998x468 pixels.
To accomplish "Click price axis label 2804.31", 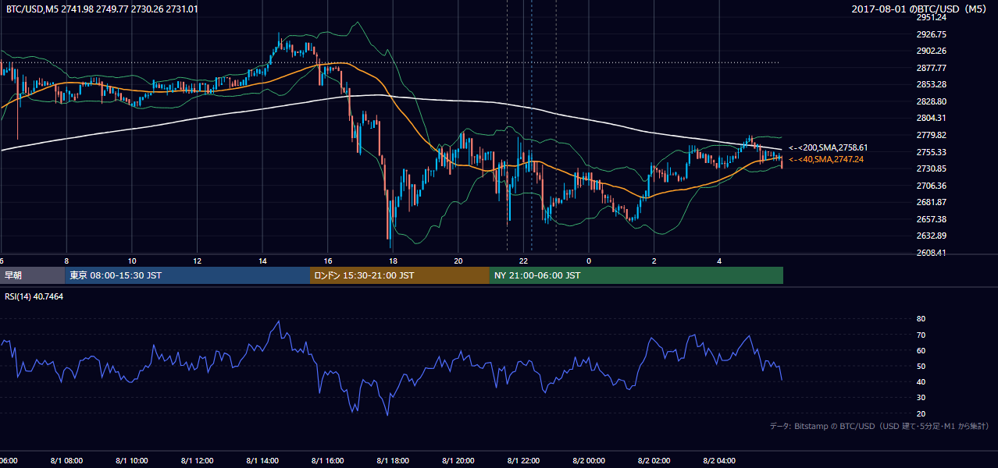I will (931, 118).
